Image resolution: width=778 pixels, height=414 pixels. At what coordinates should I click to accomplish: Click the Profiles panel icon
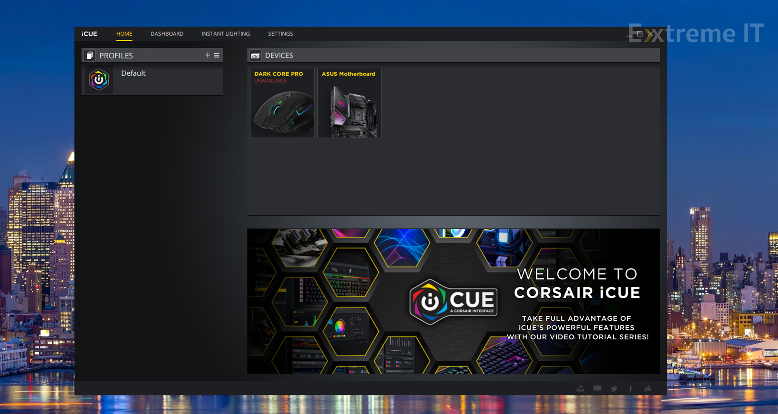[x=90, y=55]
